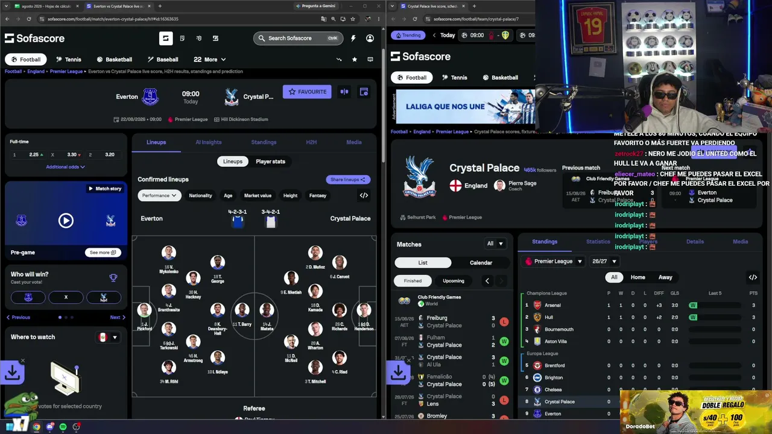The width and height of the screenshot is (772, 434).
Task: Click the Share lineups button
Action: tap(348, 180)
